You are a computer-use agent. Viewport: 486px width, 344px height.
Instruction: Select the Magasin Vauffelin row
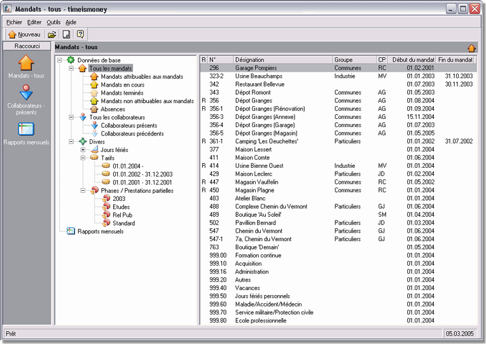point(338,182)
